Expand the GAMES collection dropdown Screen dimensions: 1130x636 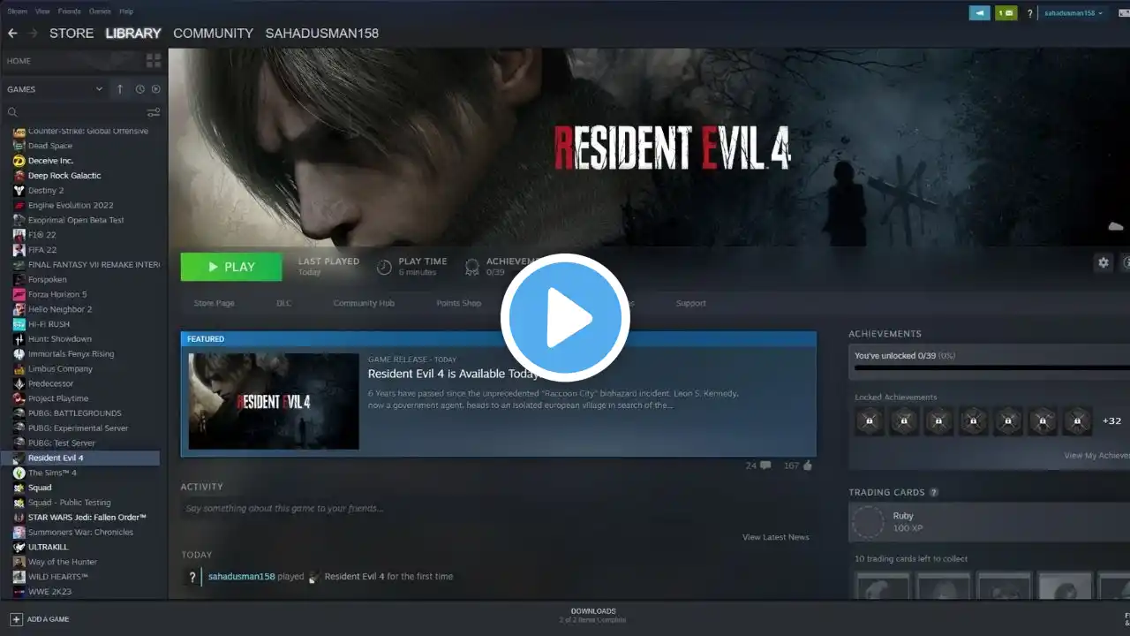[x=99, y=89]
